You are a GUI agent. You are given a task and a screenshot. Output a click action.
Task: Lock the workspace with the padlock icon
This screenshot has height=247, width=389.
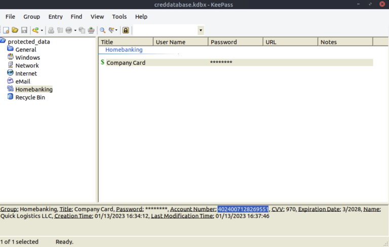click(x=126, y=30)
